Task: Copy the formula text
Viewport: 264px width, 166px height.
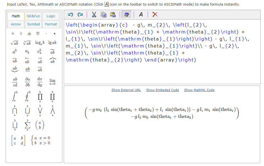Action: click(103, 15)
